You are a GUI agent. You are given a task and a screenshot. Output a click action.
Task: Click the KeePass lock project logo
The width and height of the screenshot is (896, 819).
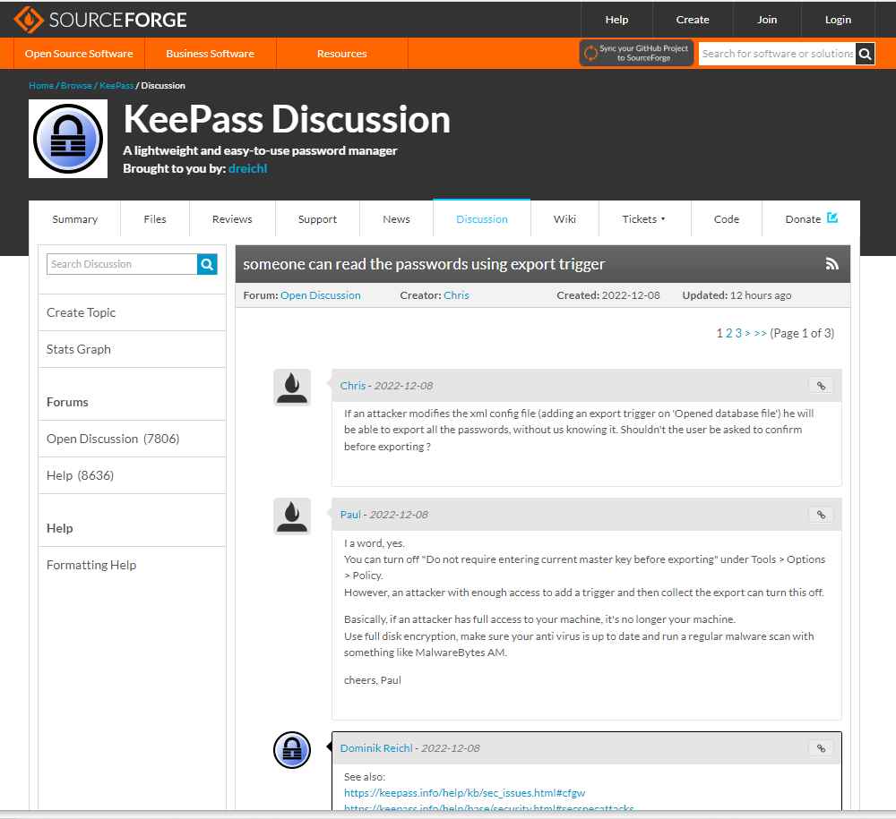(x=68, y=139)
